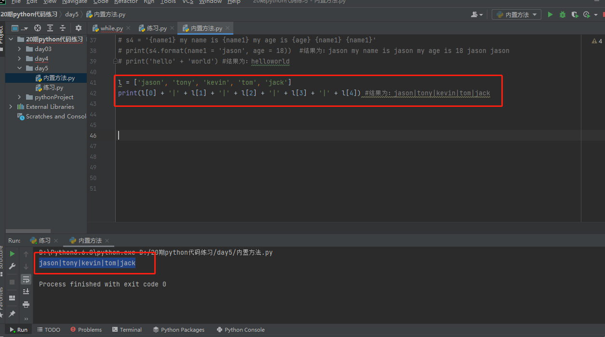This screenshot has width=605, height=337.
Task: Place cursor on editor line 46
Action: pos(347,135)
